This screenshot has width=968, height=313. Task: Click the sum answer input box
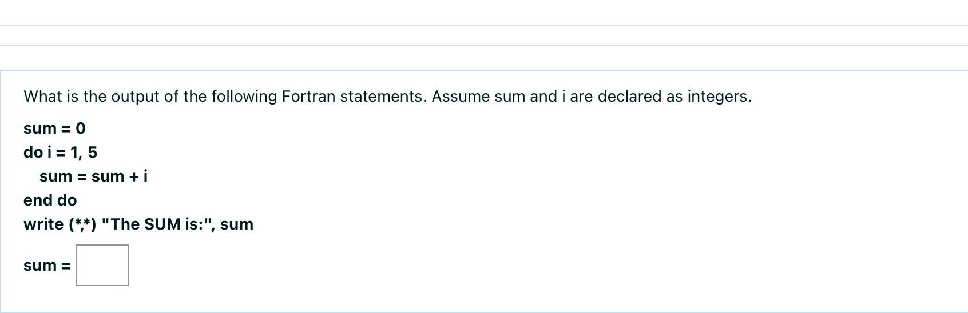102,265
